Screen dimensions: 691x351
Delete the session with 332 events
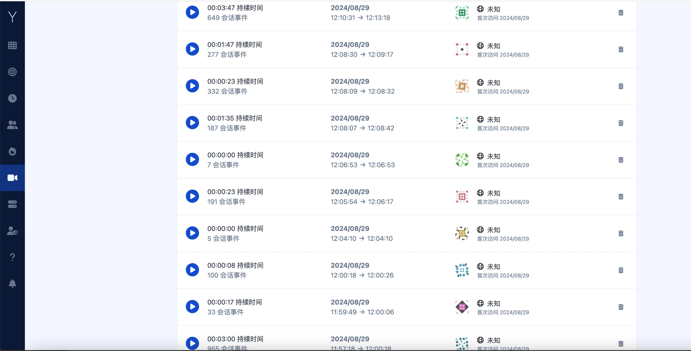tap(620, 86)
